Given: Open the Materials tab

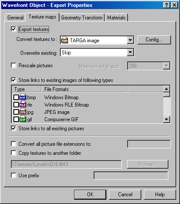Looking at the screenshot, I should coord(116,18).
